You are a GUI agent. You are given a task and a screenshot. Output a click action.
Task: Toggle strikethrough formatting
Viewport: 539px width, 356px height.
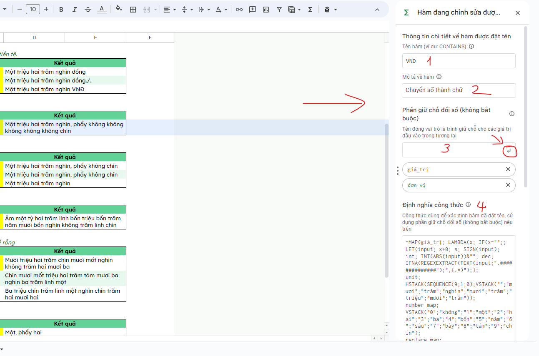click(88, 10)
